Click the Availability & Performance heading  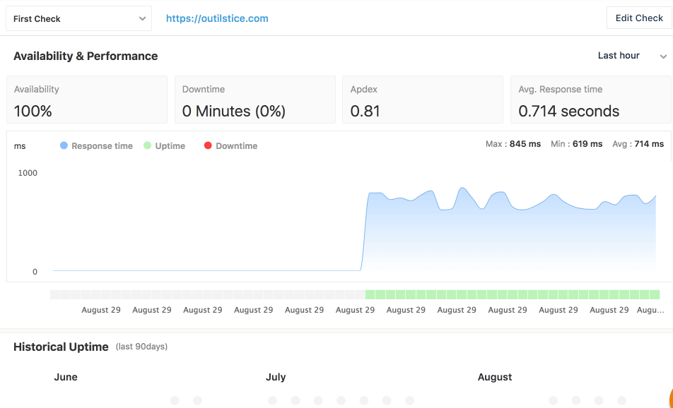tap(86, 56)
